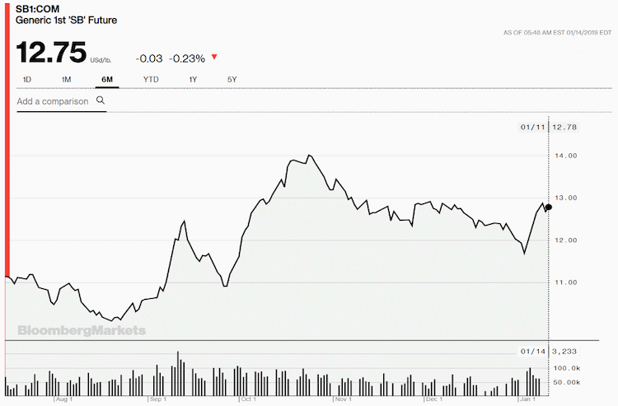This screenshot has width=618, height=406.
Task: Switch chart to 1Y range
Action: click(193, 80)
